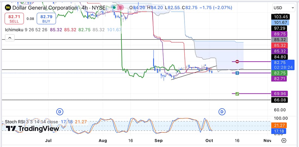Click the Stoch RSI indicator legend
299x147 pixels.
click(x=17, y=122)
